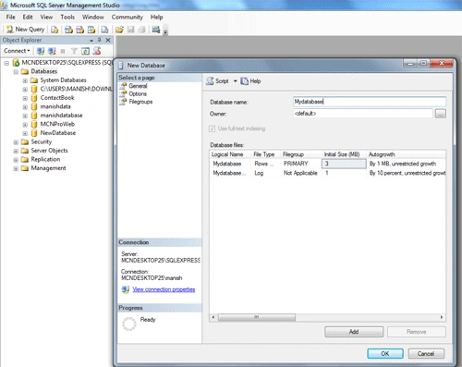Expand the System Databases folder
Screen dimensions: 462x367
pyautogui.click(x=25, y=80)
